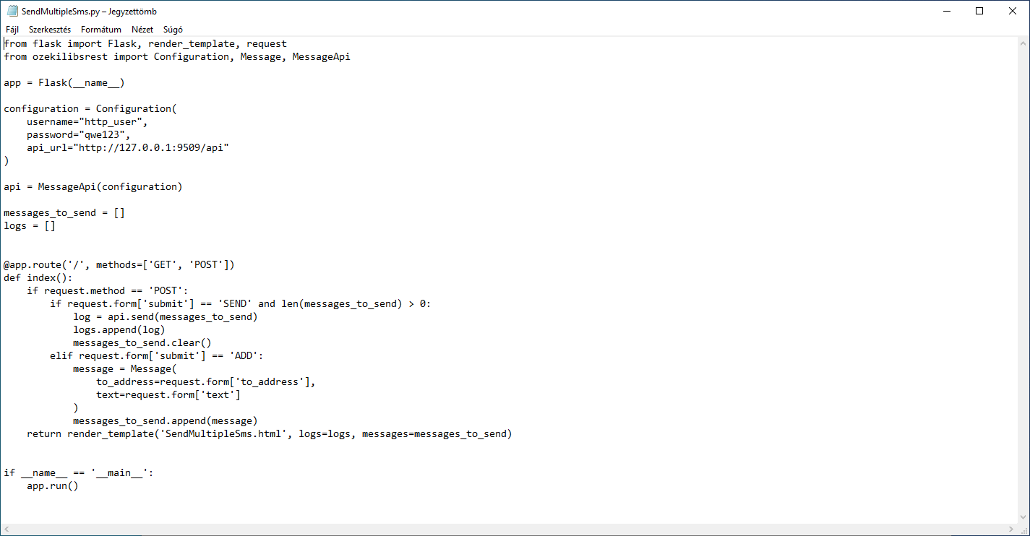Click the to_address=request.form line
The width and height of the screenshot is (1030, 536).
click(206, 381)
